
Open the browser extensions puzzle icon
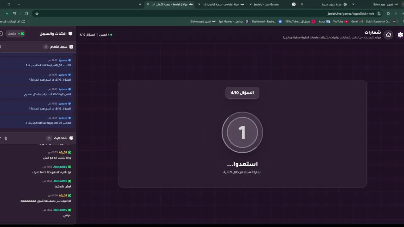point(26,14)
